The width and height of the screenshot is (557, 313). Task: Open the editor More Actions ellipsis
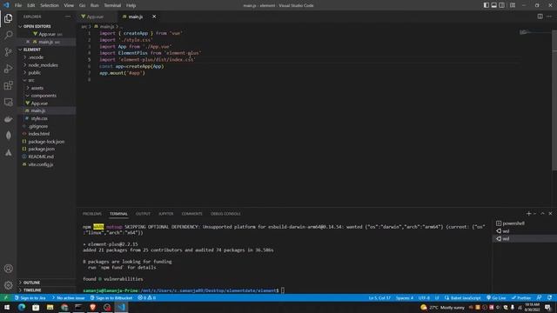point(549,17)
